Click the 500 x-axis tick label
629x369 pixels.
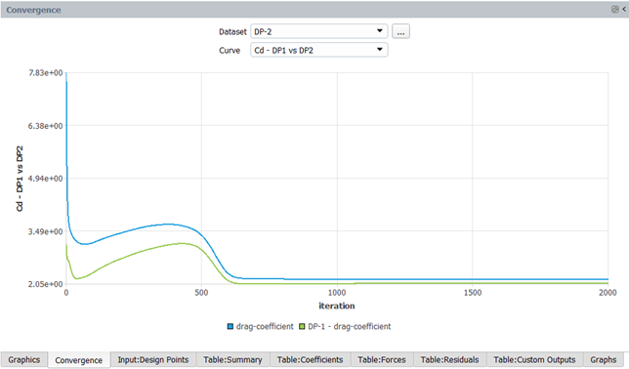pos(201,293)
